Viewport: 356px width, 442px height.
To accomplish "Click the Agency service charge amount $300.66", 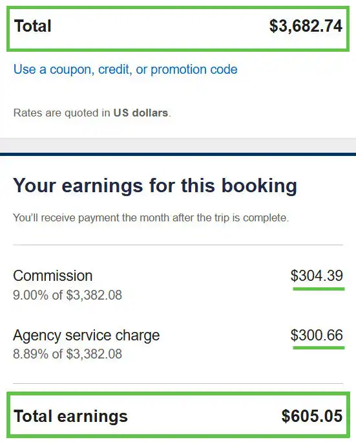I will point(317,335).
